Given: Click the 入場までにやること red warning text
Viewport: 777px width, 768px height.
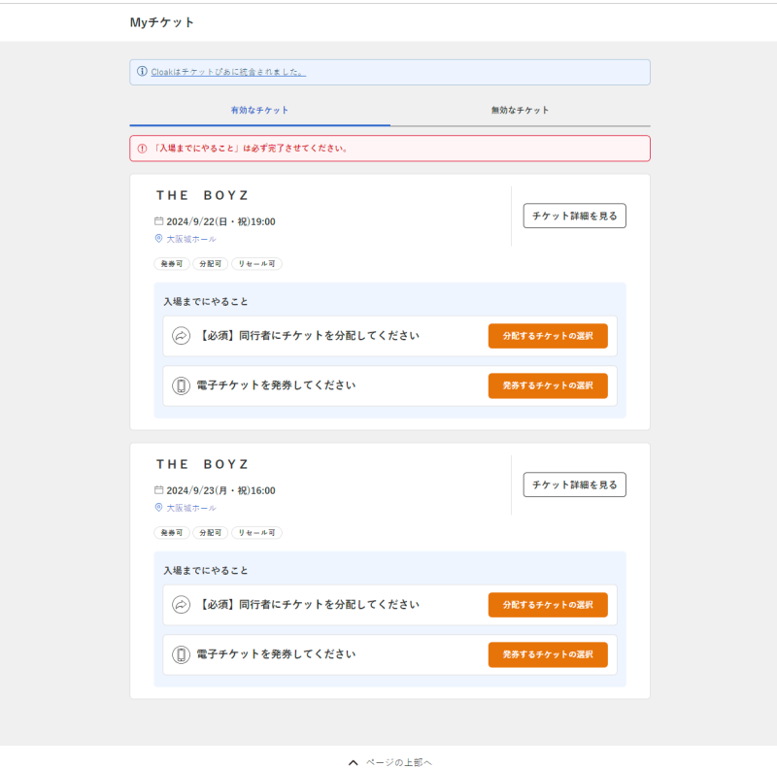Looking at the screenshot, I should point(251,149).
